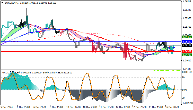Click the 80 stochastic level label

click(x=183, y=78)
